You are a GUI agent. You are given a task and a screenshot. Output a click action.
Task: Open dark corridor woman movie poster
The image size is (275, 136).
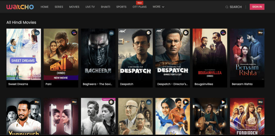pos(210,117)
